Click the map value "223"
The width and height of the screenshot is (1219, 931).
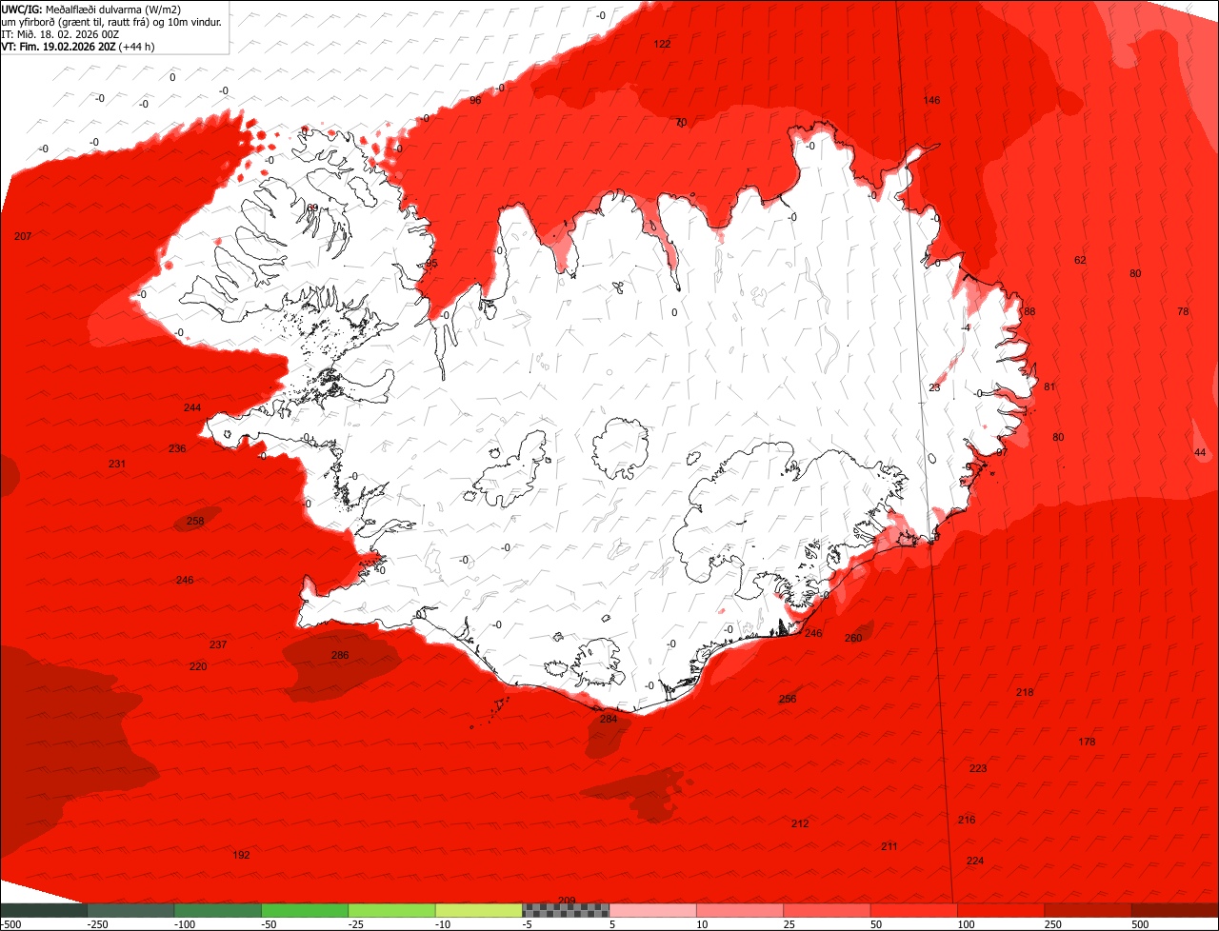click(978, 768)
